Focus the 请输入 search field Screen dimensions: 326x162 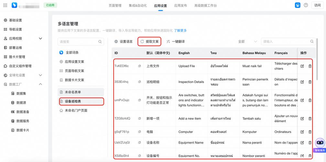click(288, 41)
